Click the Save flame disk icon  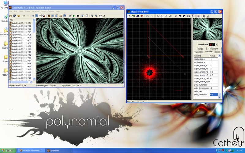(15, 16)
